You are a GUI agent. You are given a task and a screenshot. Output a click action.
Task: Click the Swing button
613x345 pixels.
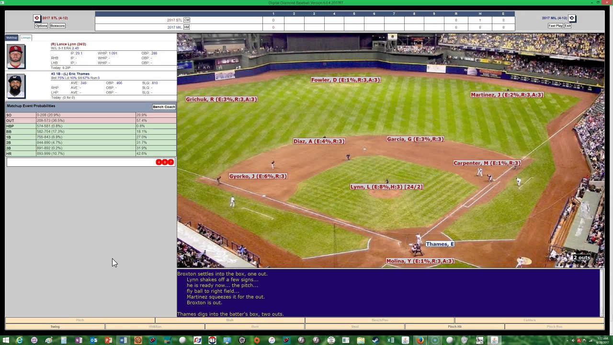(x=55, y=327)
